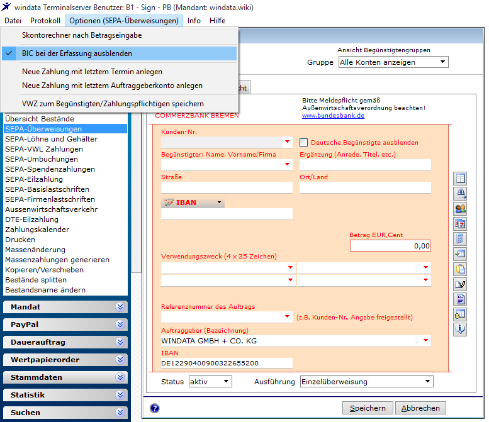Expand the Suchen sidebar section
This screenshot has width=489, height=422.
click(x=65, y=413)
